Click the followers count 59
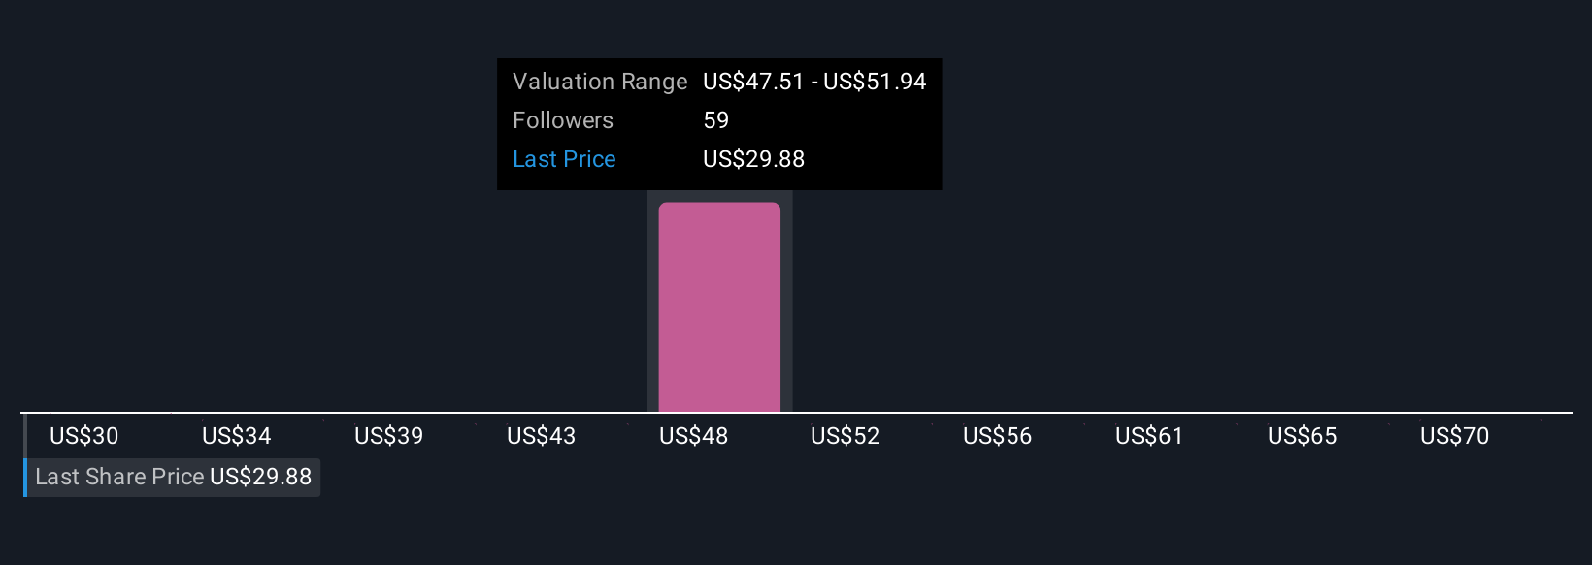This screenshot has height=565, width=1592. tap(715, 120)
